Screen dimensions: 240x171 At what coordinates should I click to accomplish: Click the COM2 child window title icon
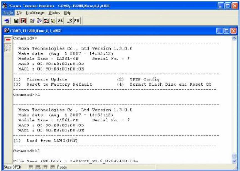point(7,31)
